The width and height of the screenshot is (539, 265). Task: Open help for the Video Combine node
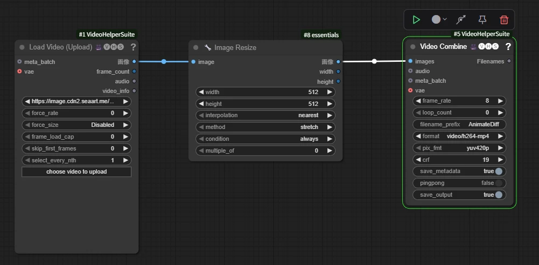[x=508, y=47]
